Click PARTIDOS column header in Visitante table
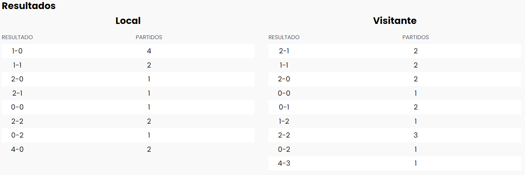 (415, 37)
